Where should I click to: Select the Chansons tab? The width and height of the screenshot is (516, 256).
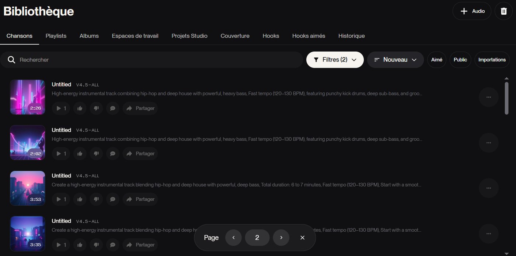coord(20,36)
